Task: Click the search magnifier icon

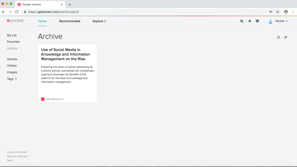Action: click(x=242, y=21)
